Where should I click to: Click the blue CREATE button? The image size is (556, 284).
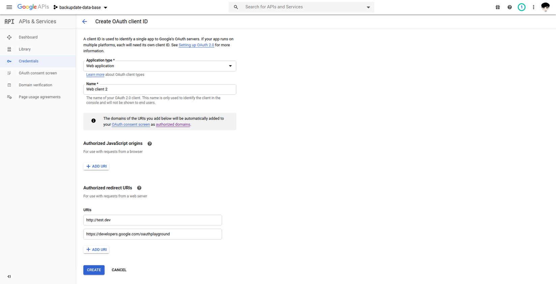tap(94, 270)
